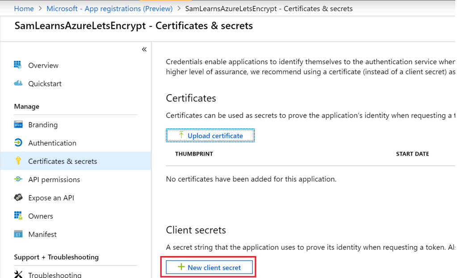Image resolution: width=457 pixels, height=278 pixels.
Task: Select API permissions in Manage menu
Action: coord(54,179)
